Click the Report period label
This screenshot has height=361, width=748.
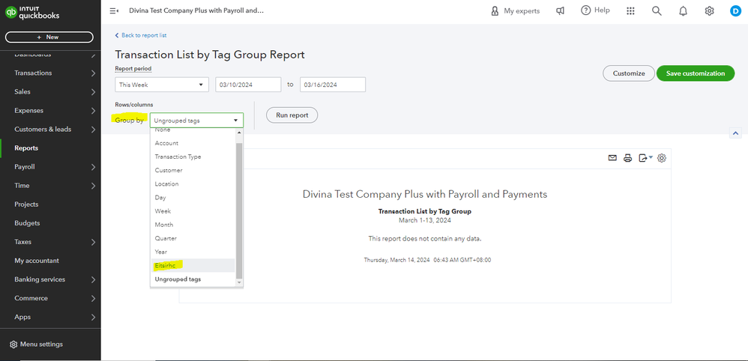(x=133, y=69)
